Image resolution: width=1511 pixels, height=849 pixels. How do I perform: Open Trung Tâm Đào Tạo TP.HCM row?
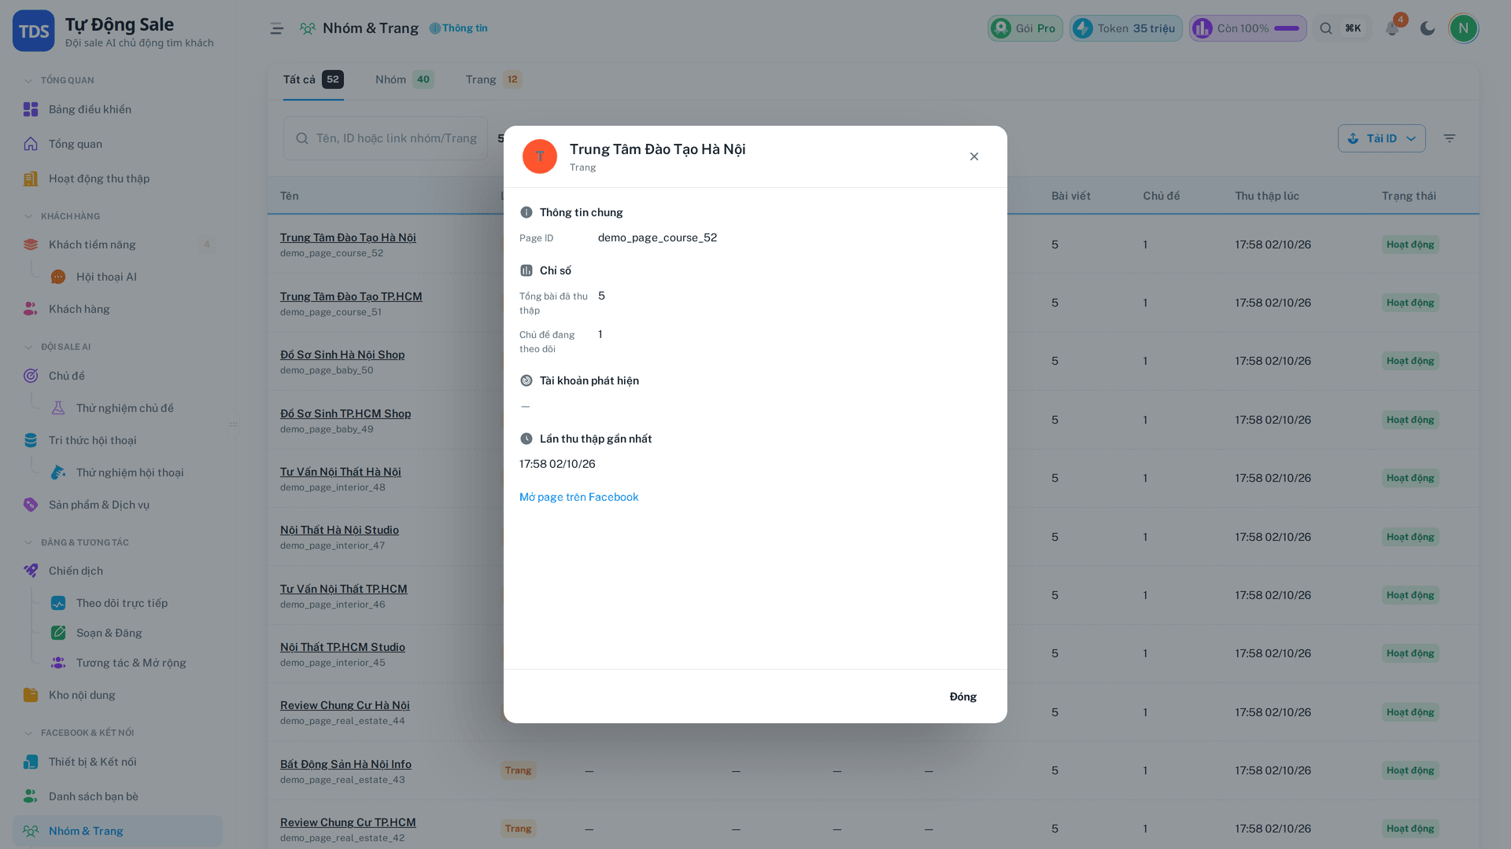[x=351, y=296]
